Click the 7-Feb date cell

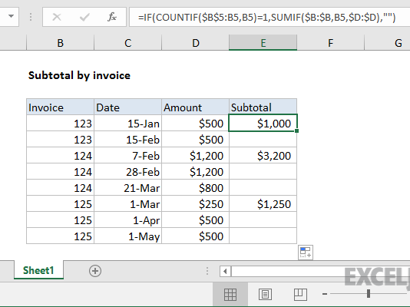point(128,155)
